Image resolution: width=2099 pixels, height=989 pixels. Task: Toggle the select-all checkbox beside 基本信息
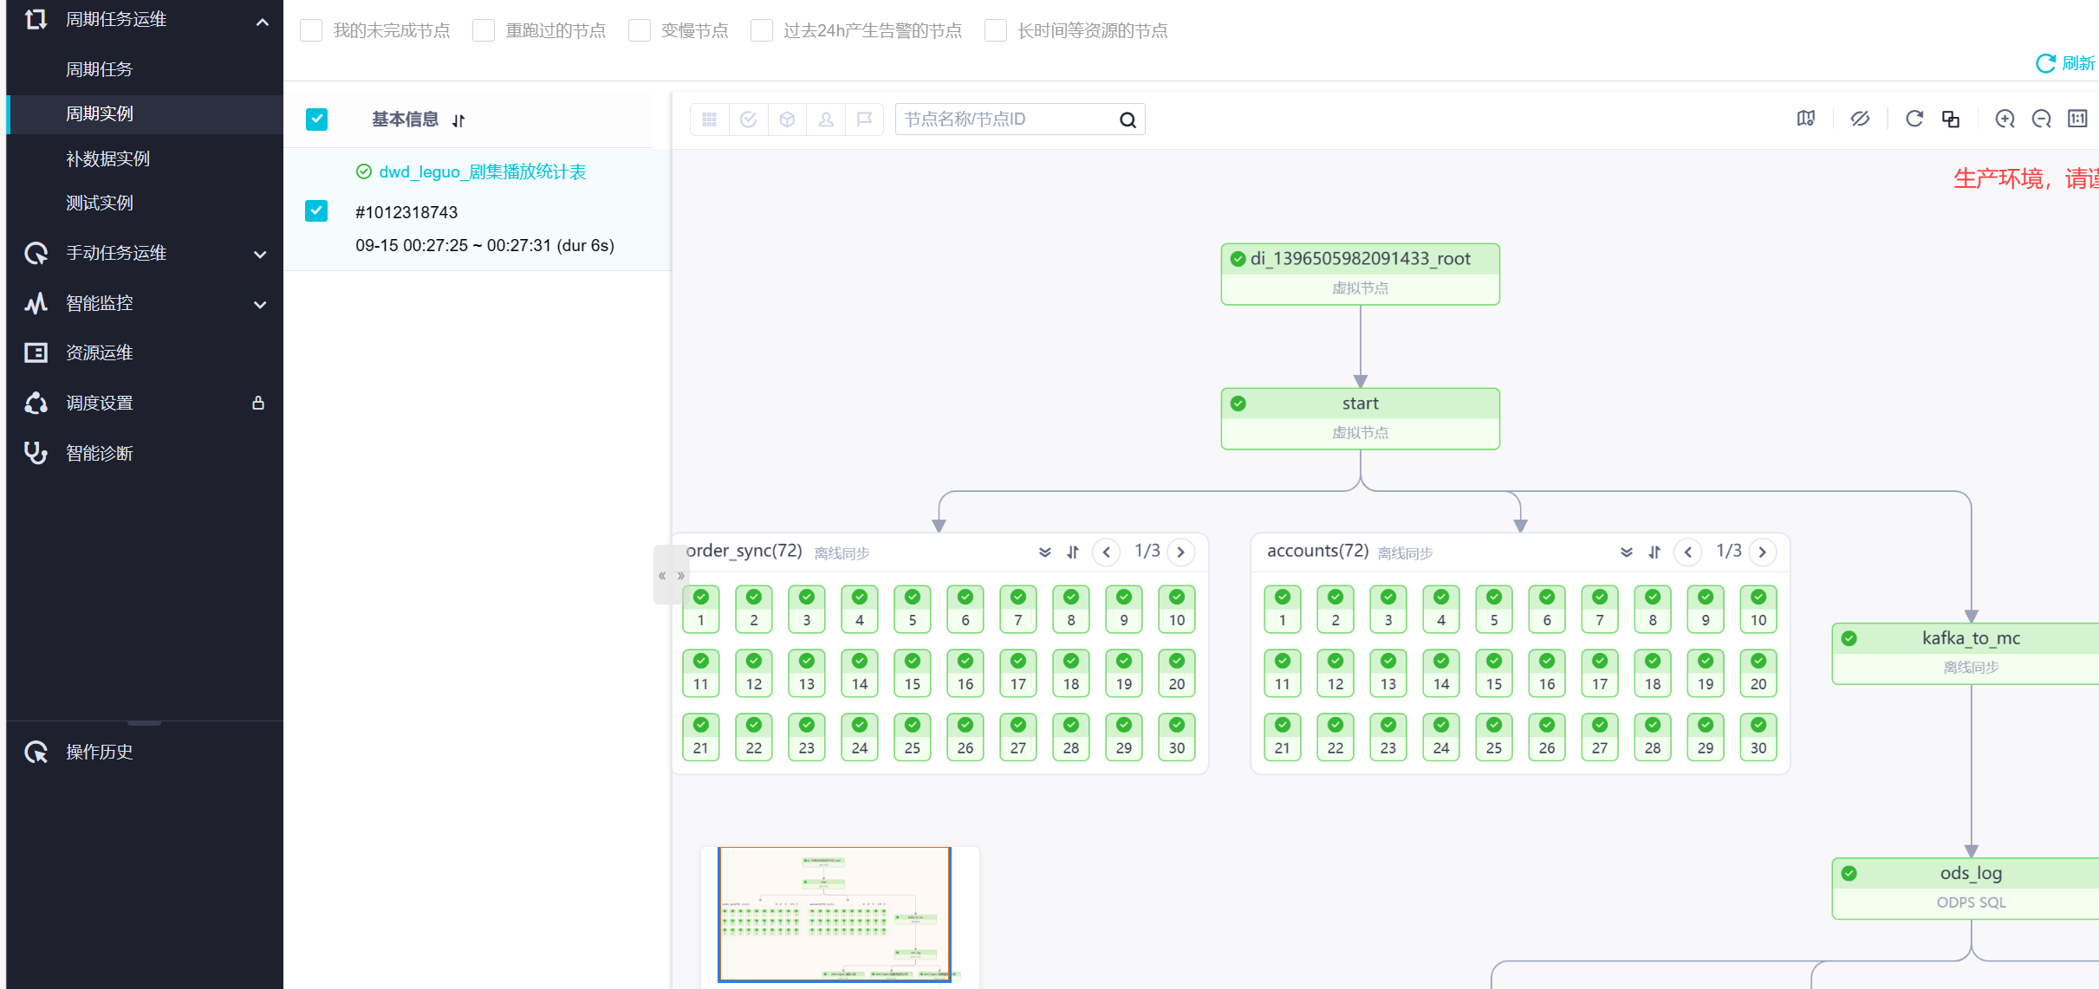(317, 120)
